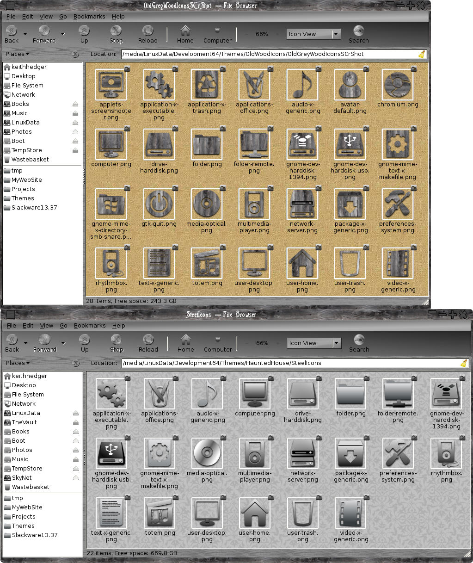Click Stop in the bottom window toolbar

[x=117, y=343]
